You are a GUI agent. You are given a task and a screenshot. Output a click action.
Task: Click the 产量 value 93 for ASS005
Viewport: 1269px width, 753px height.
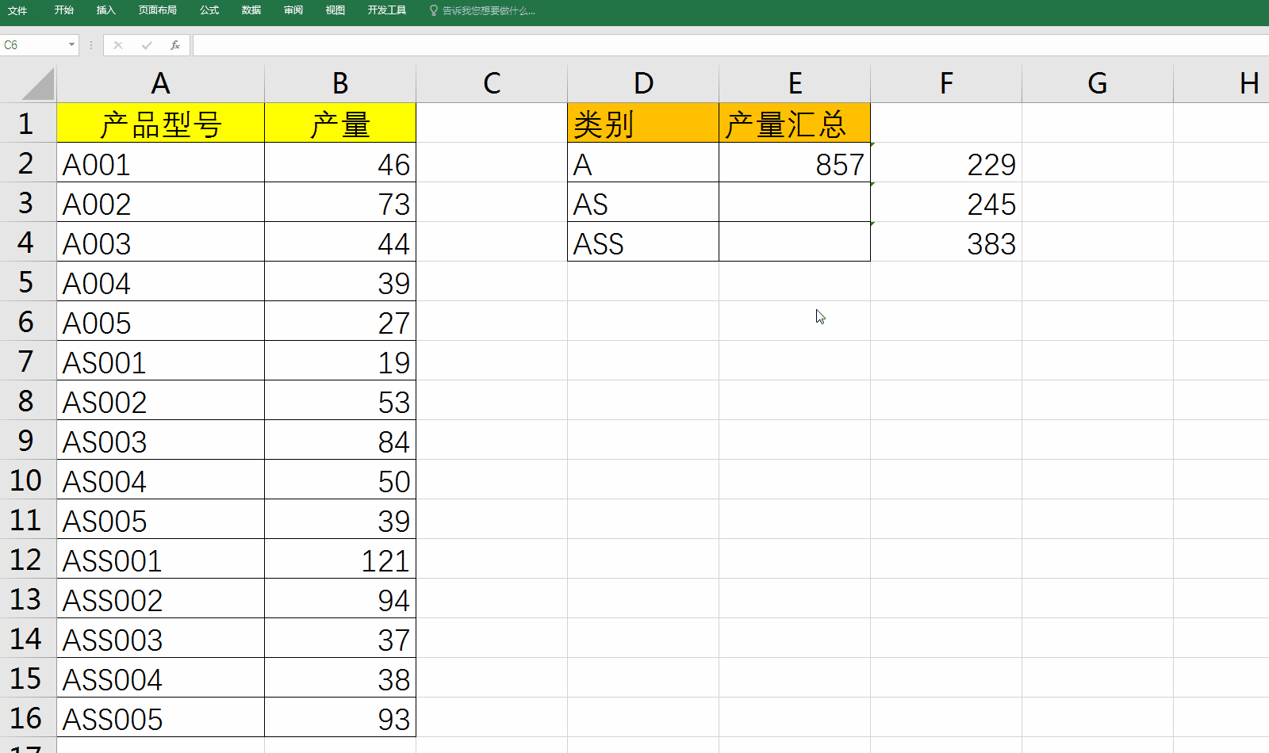[x=340, y=717]
